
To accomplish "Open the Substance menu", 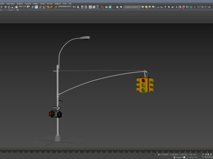I will [x=58, y=4].
